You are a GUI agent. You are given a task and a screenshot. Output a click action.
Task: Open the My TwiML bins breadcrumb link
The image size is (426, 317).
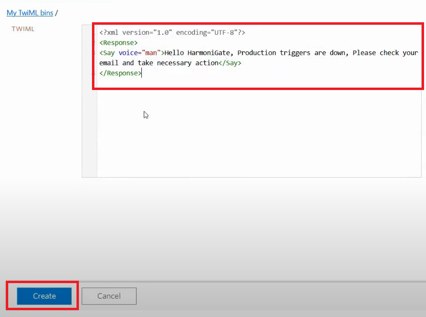pyautogui.click(x=30, y=13)
